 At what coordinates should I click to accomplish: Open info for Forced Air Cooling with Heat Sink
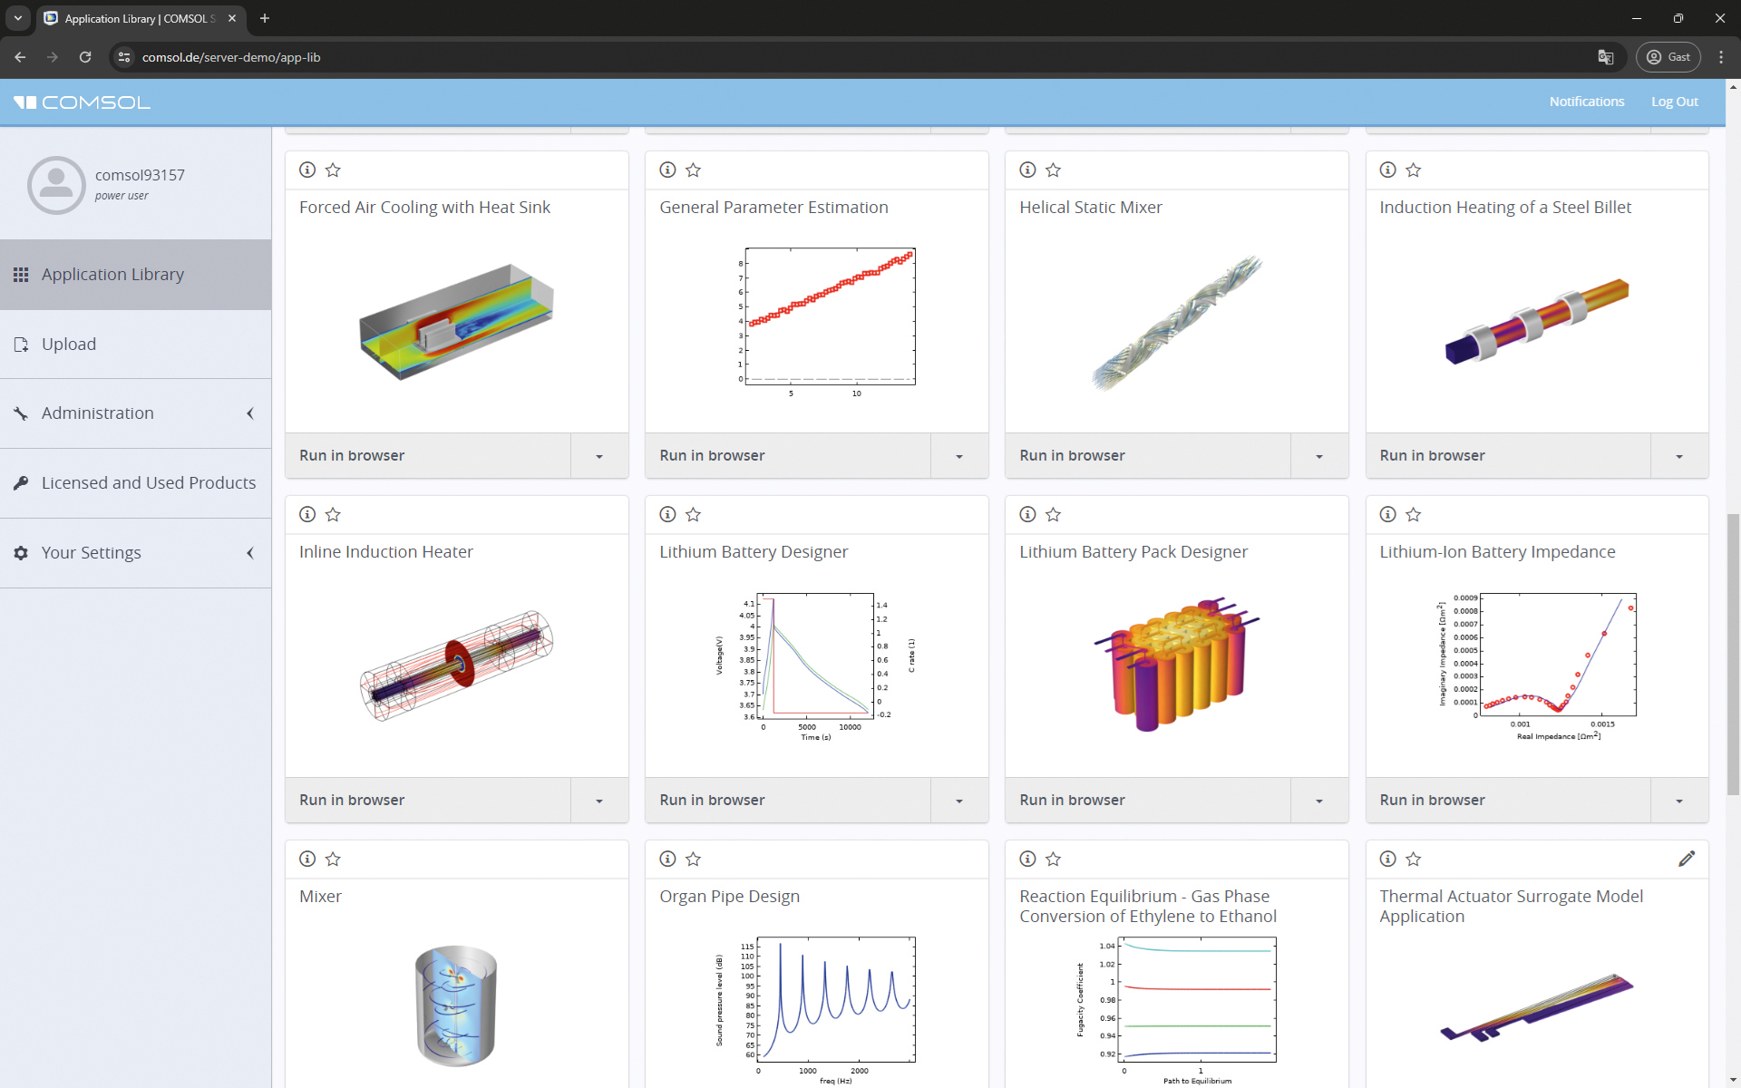pos(306,170)
